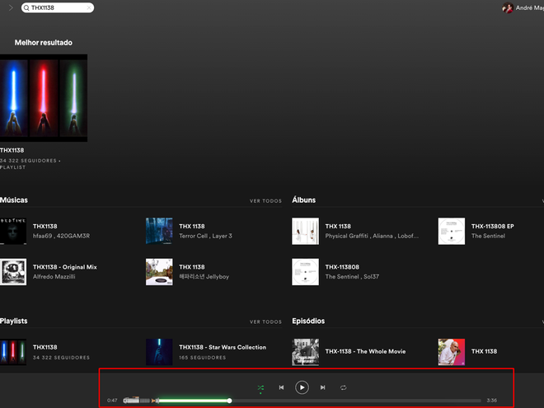Click artist name Alfredo Mazzilli
The width and height of the screenshot is (544, 408).
click(54, 276)
